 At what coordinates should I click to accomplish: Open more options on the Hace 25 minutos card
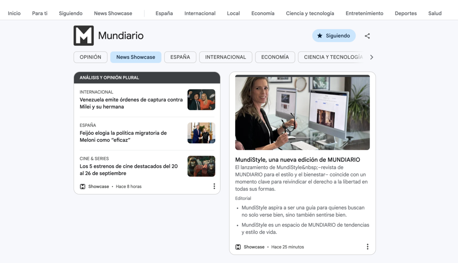click(x=367, y=247)
